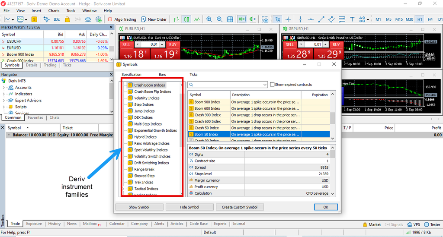The image size is (443, 237).
Task: Select the M15 timeframe
Action: point(399,19)
